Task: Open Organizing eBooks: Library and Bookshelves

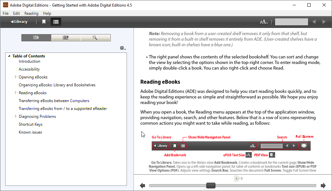Action: (x=57, y=85)
